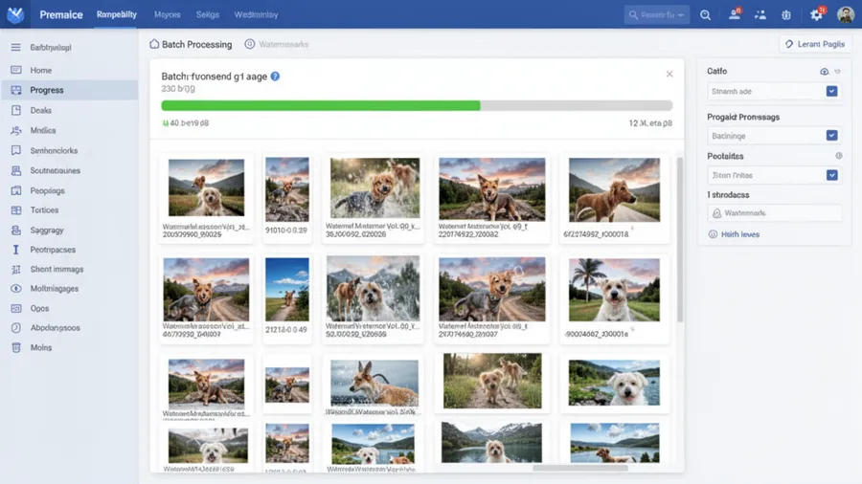
Task: Close the batch progress panel
Action: (669, 74)
